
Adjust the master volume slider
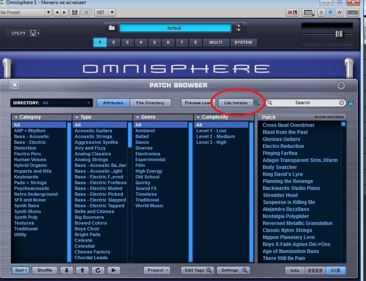pyautogui.click(x=339, y=34)
